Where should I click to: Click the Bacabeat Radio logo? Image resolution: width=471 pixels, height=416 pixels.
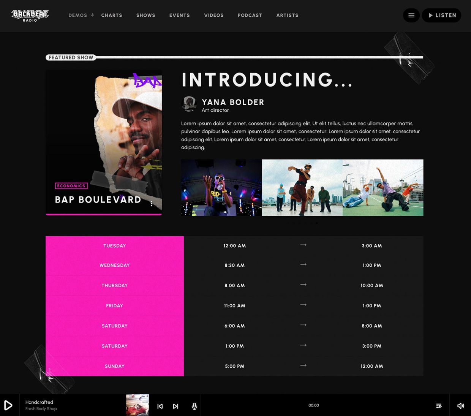[x=30, y=16]
